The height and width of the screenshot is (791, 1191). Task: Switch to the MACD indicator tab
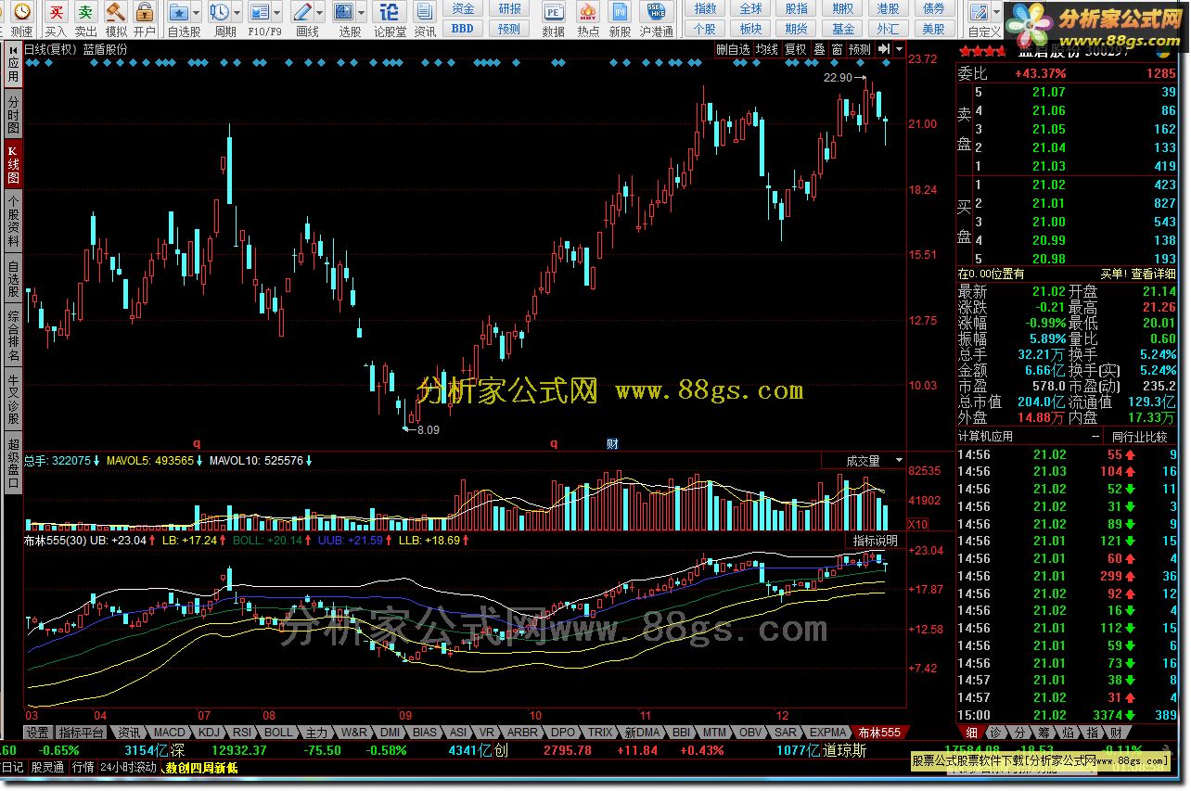(170, 733)
